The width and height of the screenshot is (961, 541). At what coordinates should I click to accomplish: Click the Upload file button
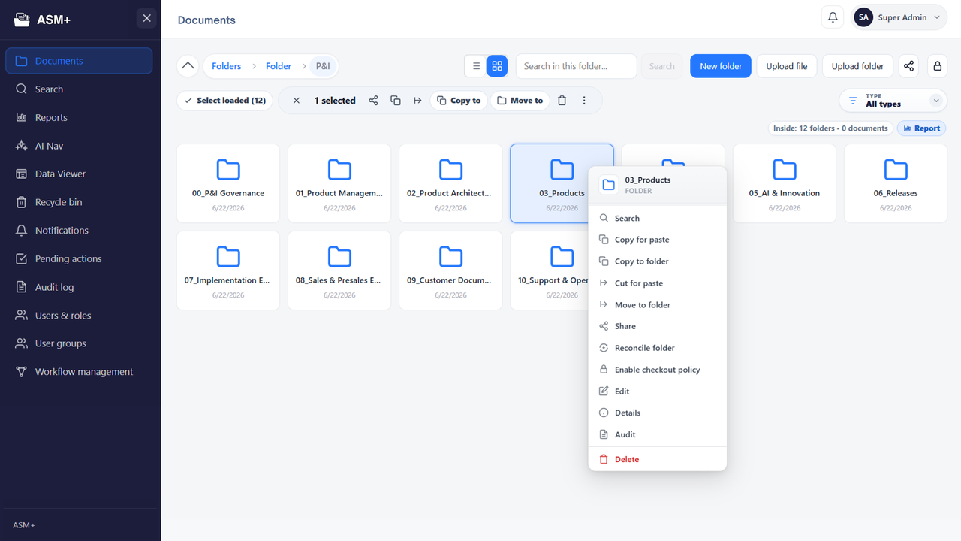[x=787, y=66]
